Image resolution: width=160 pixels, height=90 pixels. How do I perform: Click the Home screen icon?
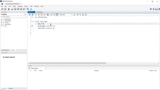point(2,4)
